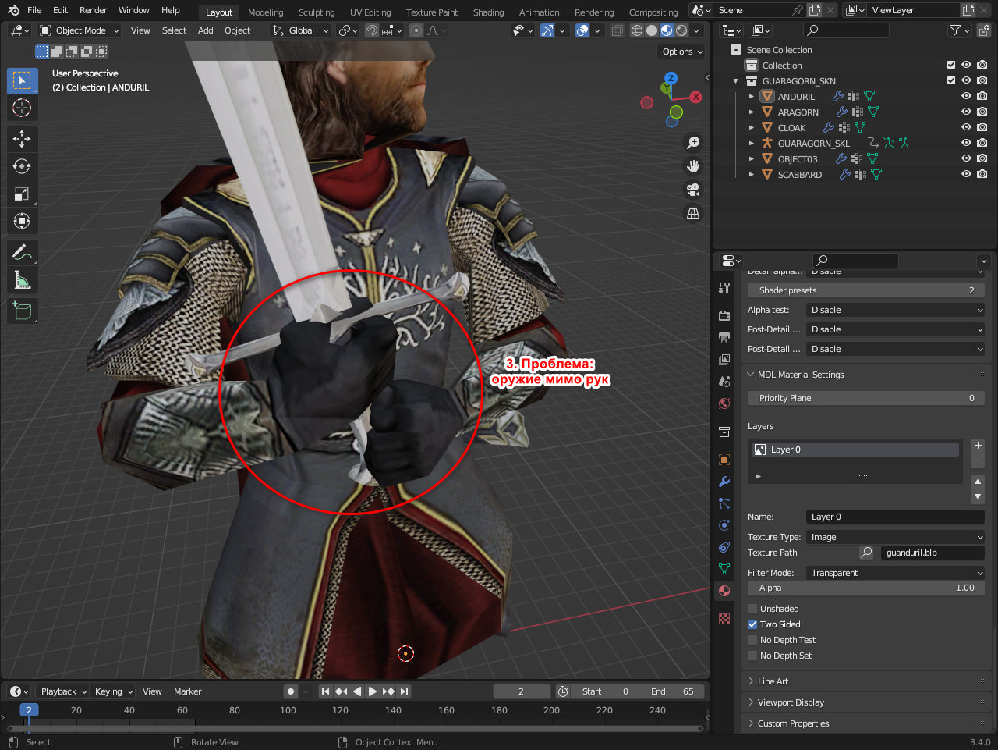This screenshot has width=998, height=750.
Task: Expand the ANDURIL tree item
Action: [751, 97]
